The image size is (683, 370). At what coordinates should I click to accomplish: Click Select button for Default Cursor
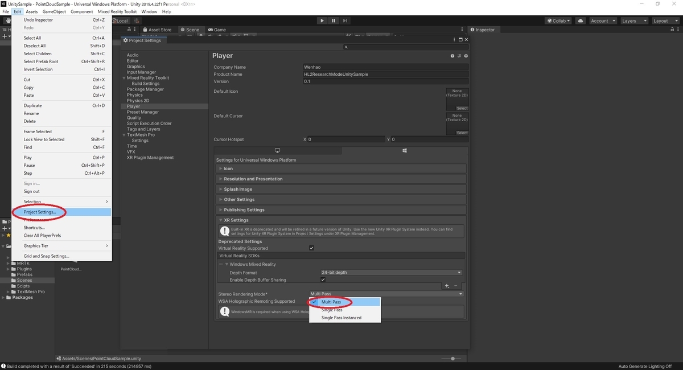click(462, 133)
